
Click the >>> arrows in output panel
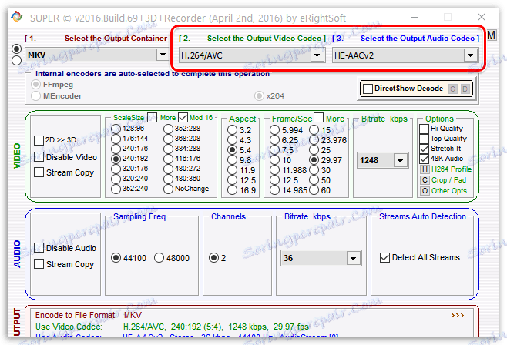(x=458, y=315)
